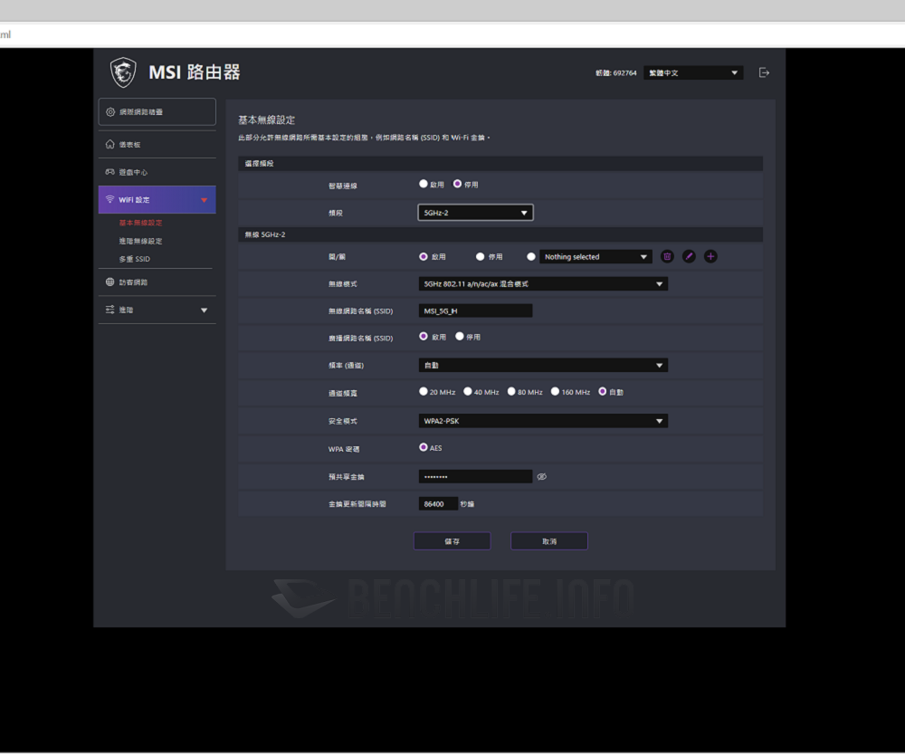The width and height of the screenshot is (905, 754).
Task: Expand the 繁體中文 language dropdown
Action: click(693, 72)
